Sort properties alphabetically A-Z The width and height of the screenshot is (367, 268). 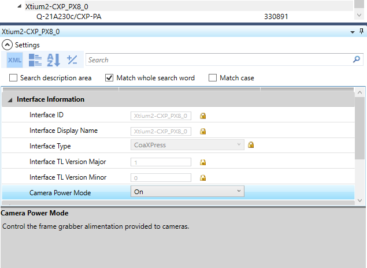(53, 59)
